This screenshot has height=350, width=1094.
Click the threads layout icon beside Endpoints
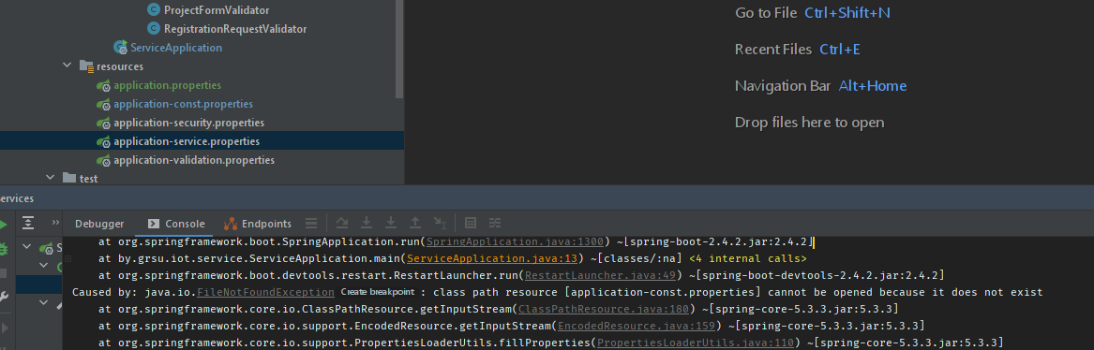(311, 224)
